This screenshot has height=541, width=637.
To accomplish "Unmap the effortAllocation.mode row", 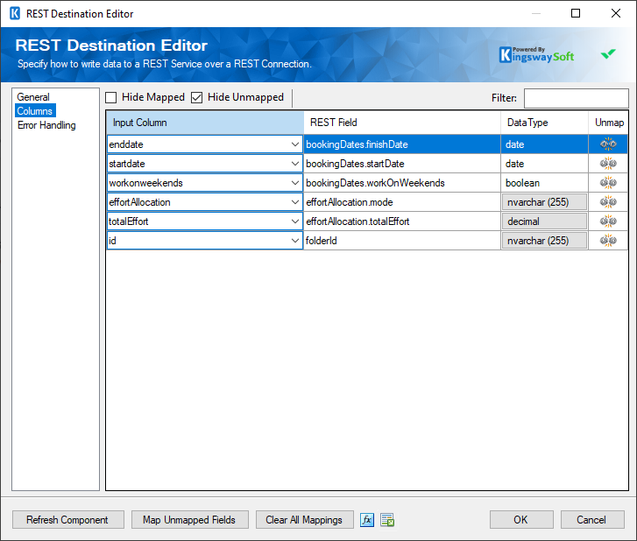I will click(x=608, y=201).
